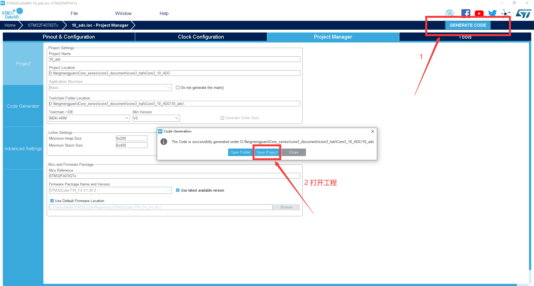This screenshot has height=286, width=534.
Task: Click the ST company logo
Action: [x=523, y=13]
